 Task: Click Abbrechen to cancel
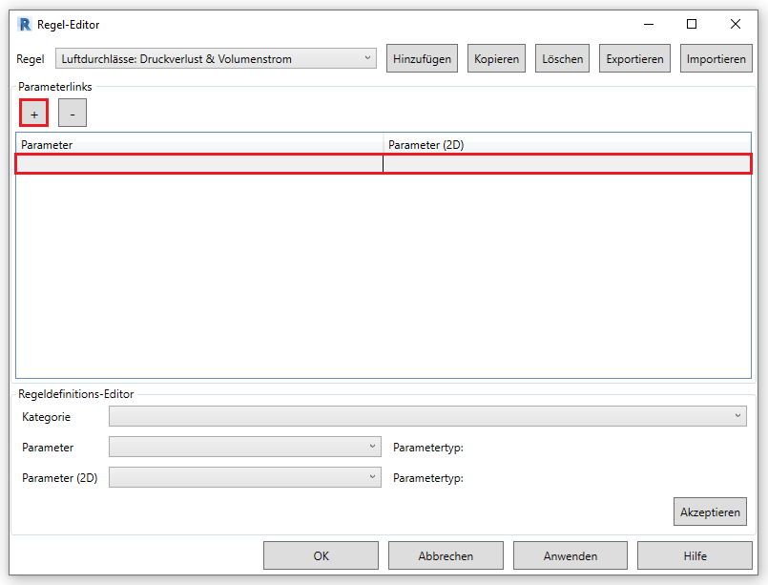click(x=446, y=555)
